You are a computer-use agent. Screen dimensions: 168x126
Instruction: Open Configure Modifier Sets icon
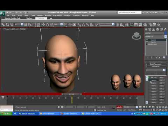pyautogui.click(x=164, y=57)
